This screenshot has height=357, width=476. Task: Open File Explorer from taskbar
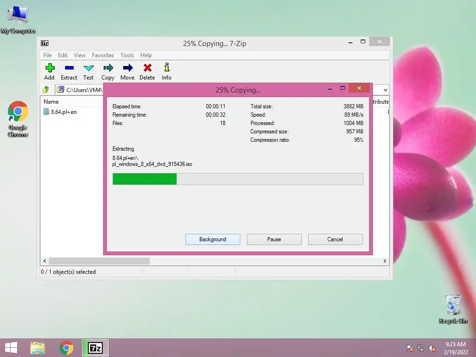tap(38, 348)
